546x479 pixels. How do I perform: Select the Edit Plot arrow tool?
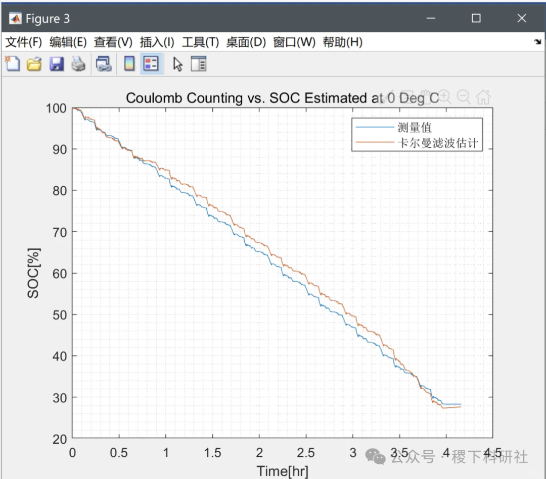tap(177, 64)
